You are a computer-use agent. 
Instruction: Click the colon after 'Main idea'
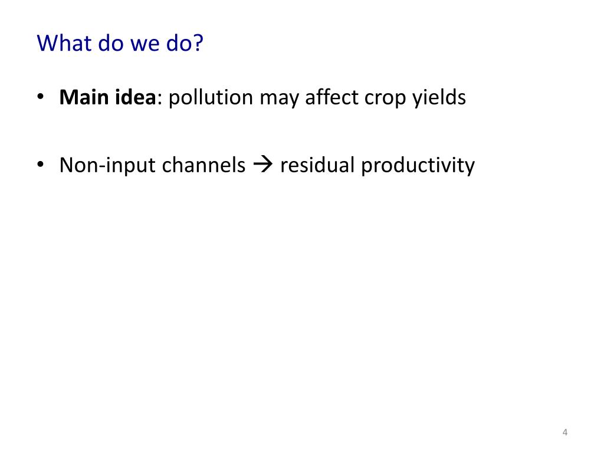(160, 100)
